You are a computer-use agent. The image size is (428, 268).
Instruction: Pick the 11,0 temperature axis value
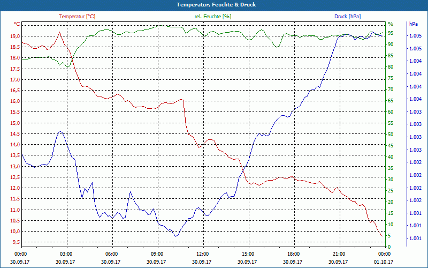click(x=15, y=210)
